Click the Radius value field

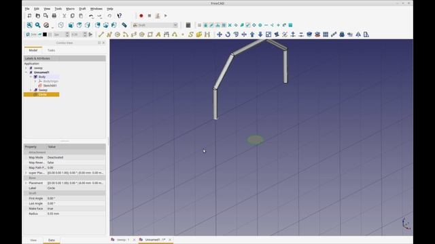75,213
